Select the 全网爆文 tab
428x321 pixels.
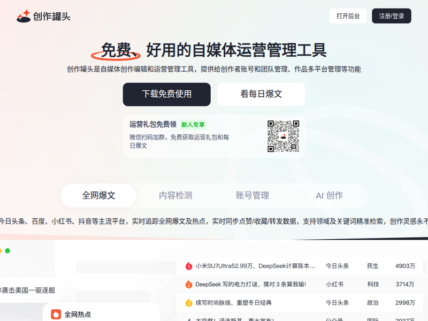pyautogui.click(x=98, y=195)
